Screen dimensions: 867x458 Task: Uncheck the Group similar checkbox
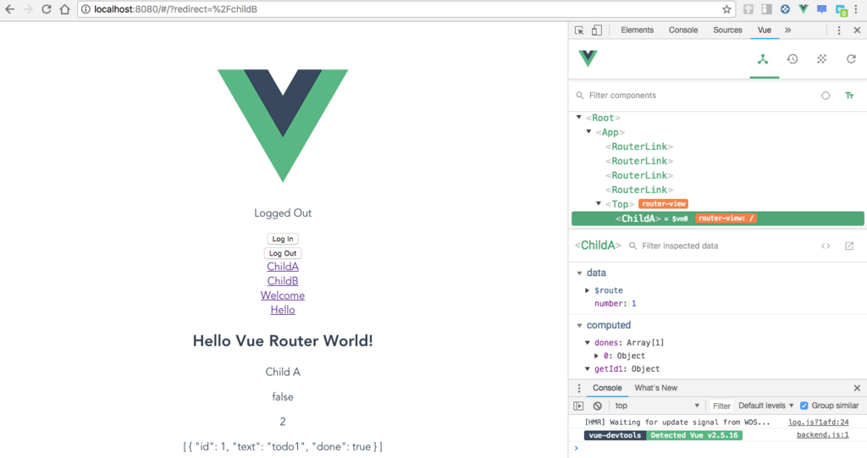(x=804, y=406)
